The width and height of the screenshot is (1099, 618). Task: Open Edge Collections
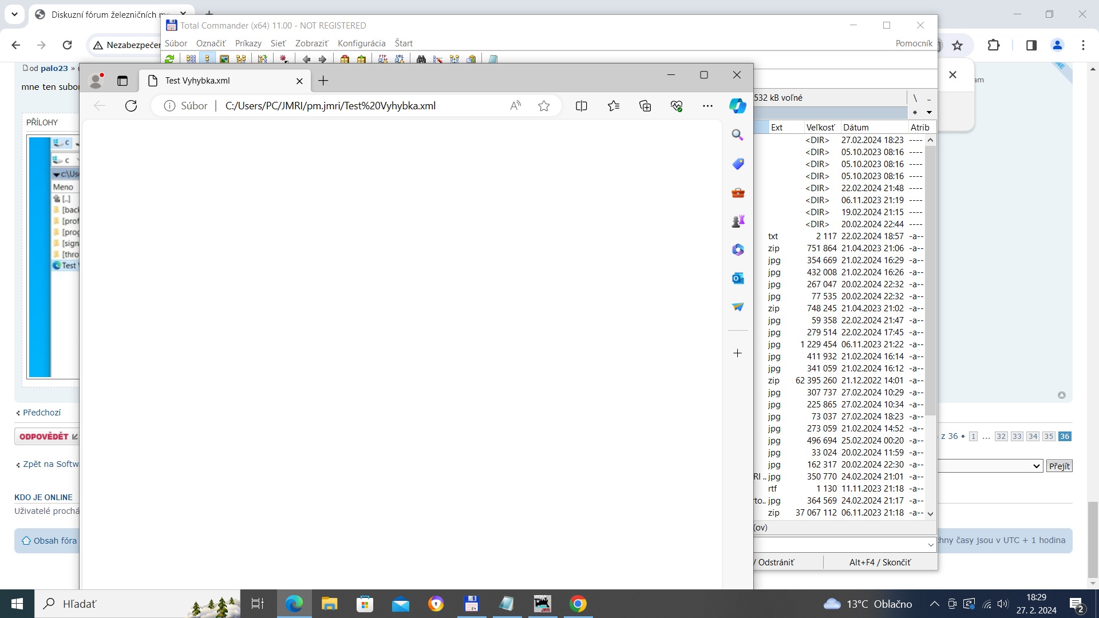tap(645, 106)
